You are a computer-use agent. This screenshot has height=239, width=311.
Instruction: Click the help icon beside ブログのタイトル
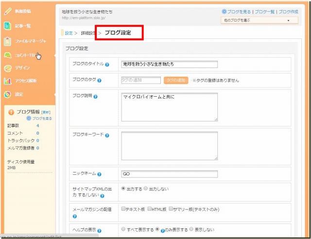coord(107,65)
